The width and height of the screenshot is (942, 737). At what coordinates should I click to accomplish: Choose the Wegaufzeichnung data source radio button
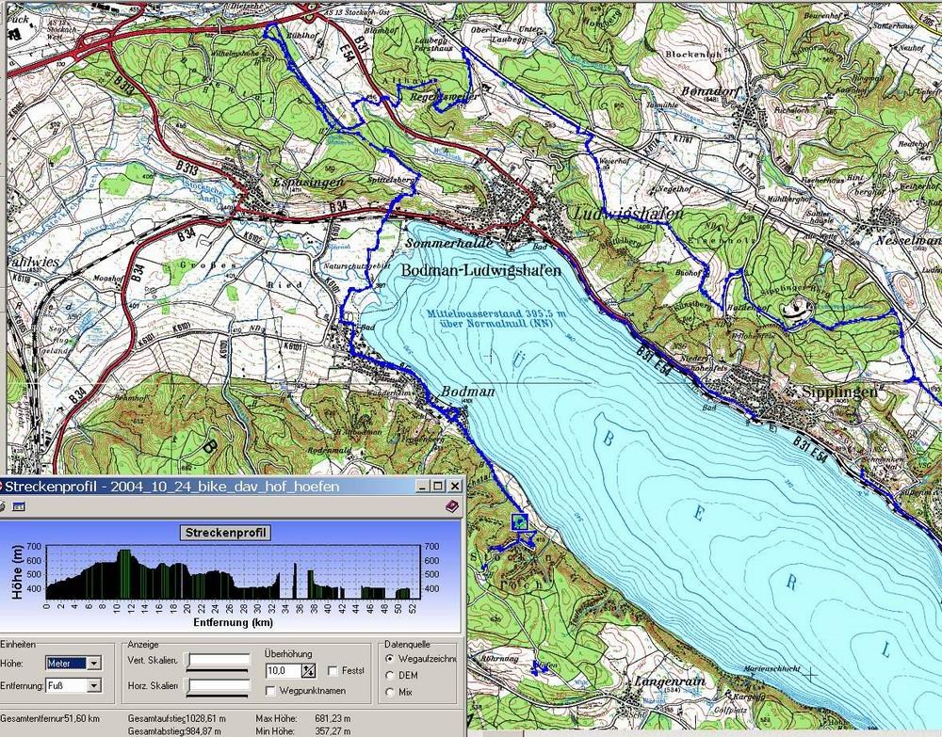(x=392, y=659)
